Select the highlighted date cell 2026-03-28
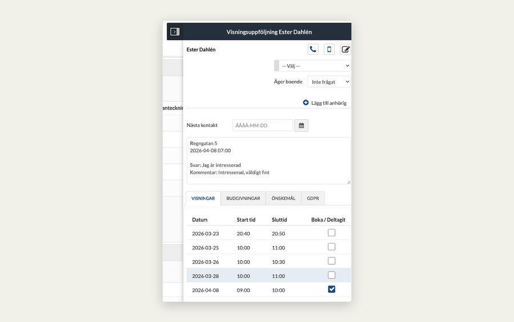The height and width of the screenshot is (322, 514). coord(205,276)
